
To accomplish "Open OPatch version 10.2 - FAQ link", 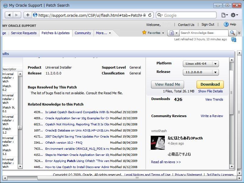I will [x=64, y=143].
